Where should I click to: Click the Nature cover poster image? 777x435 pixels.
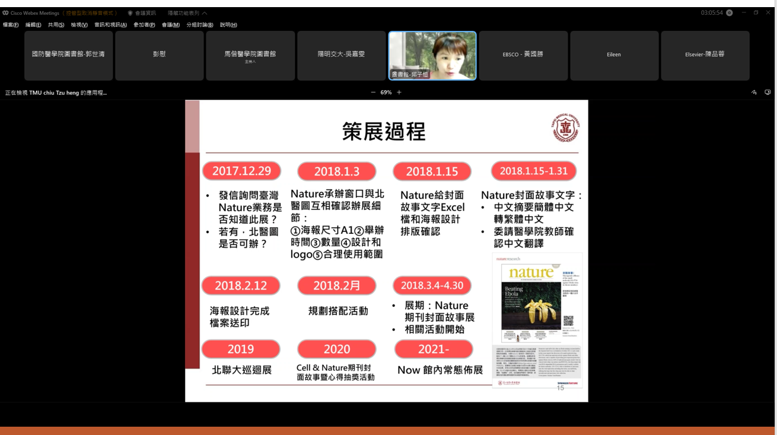537,321
